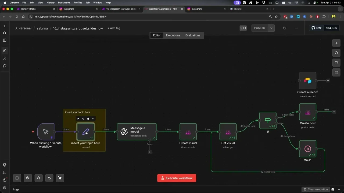
Task: Click the Execute workflow button
Action: [x=177, y=178]
